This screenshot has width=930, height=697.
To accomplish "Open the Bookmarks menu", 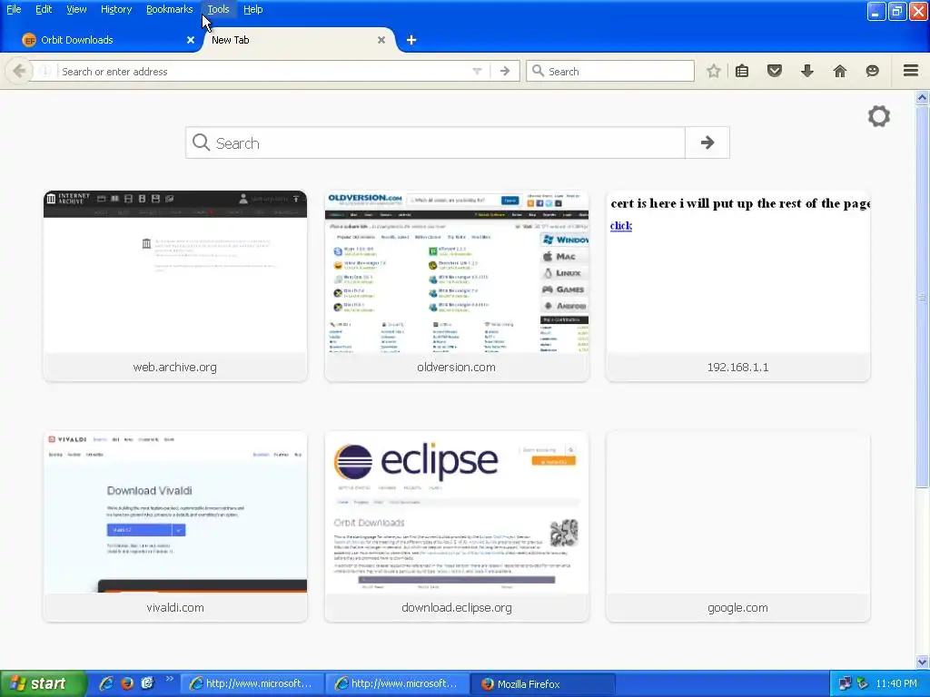I will [x=169, y=9].
